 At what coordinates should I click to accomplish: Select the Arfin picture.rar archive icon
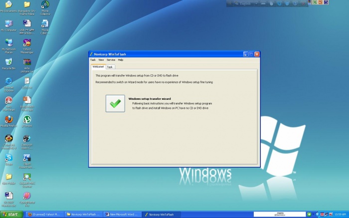click(27, 66)
